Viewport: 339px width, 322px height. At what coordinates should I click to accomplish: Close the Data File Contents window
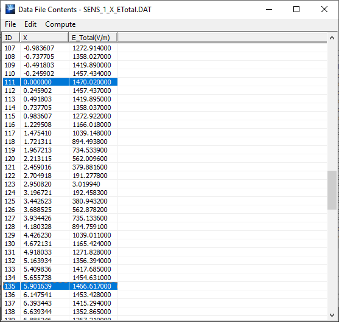click(x=324, y=9)
